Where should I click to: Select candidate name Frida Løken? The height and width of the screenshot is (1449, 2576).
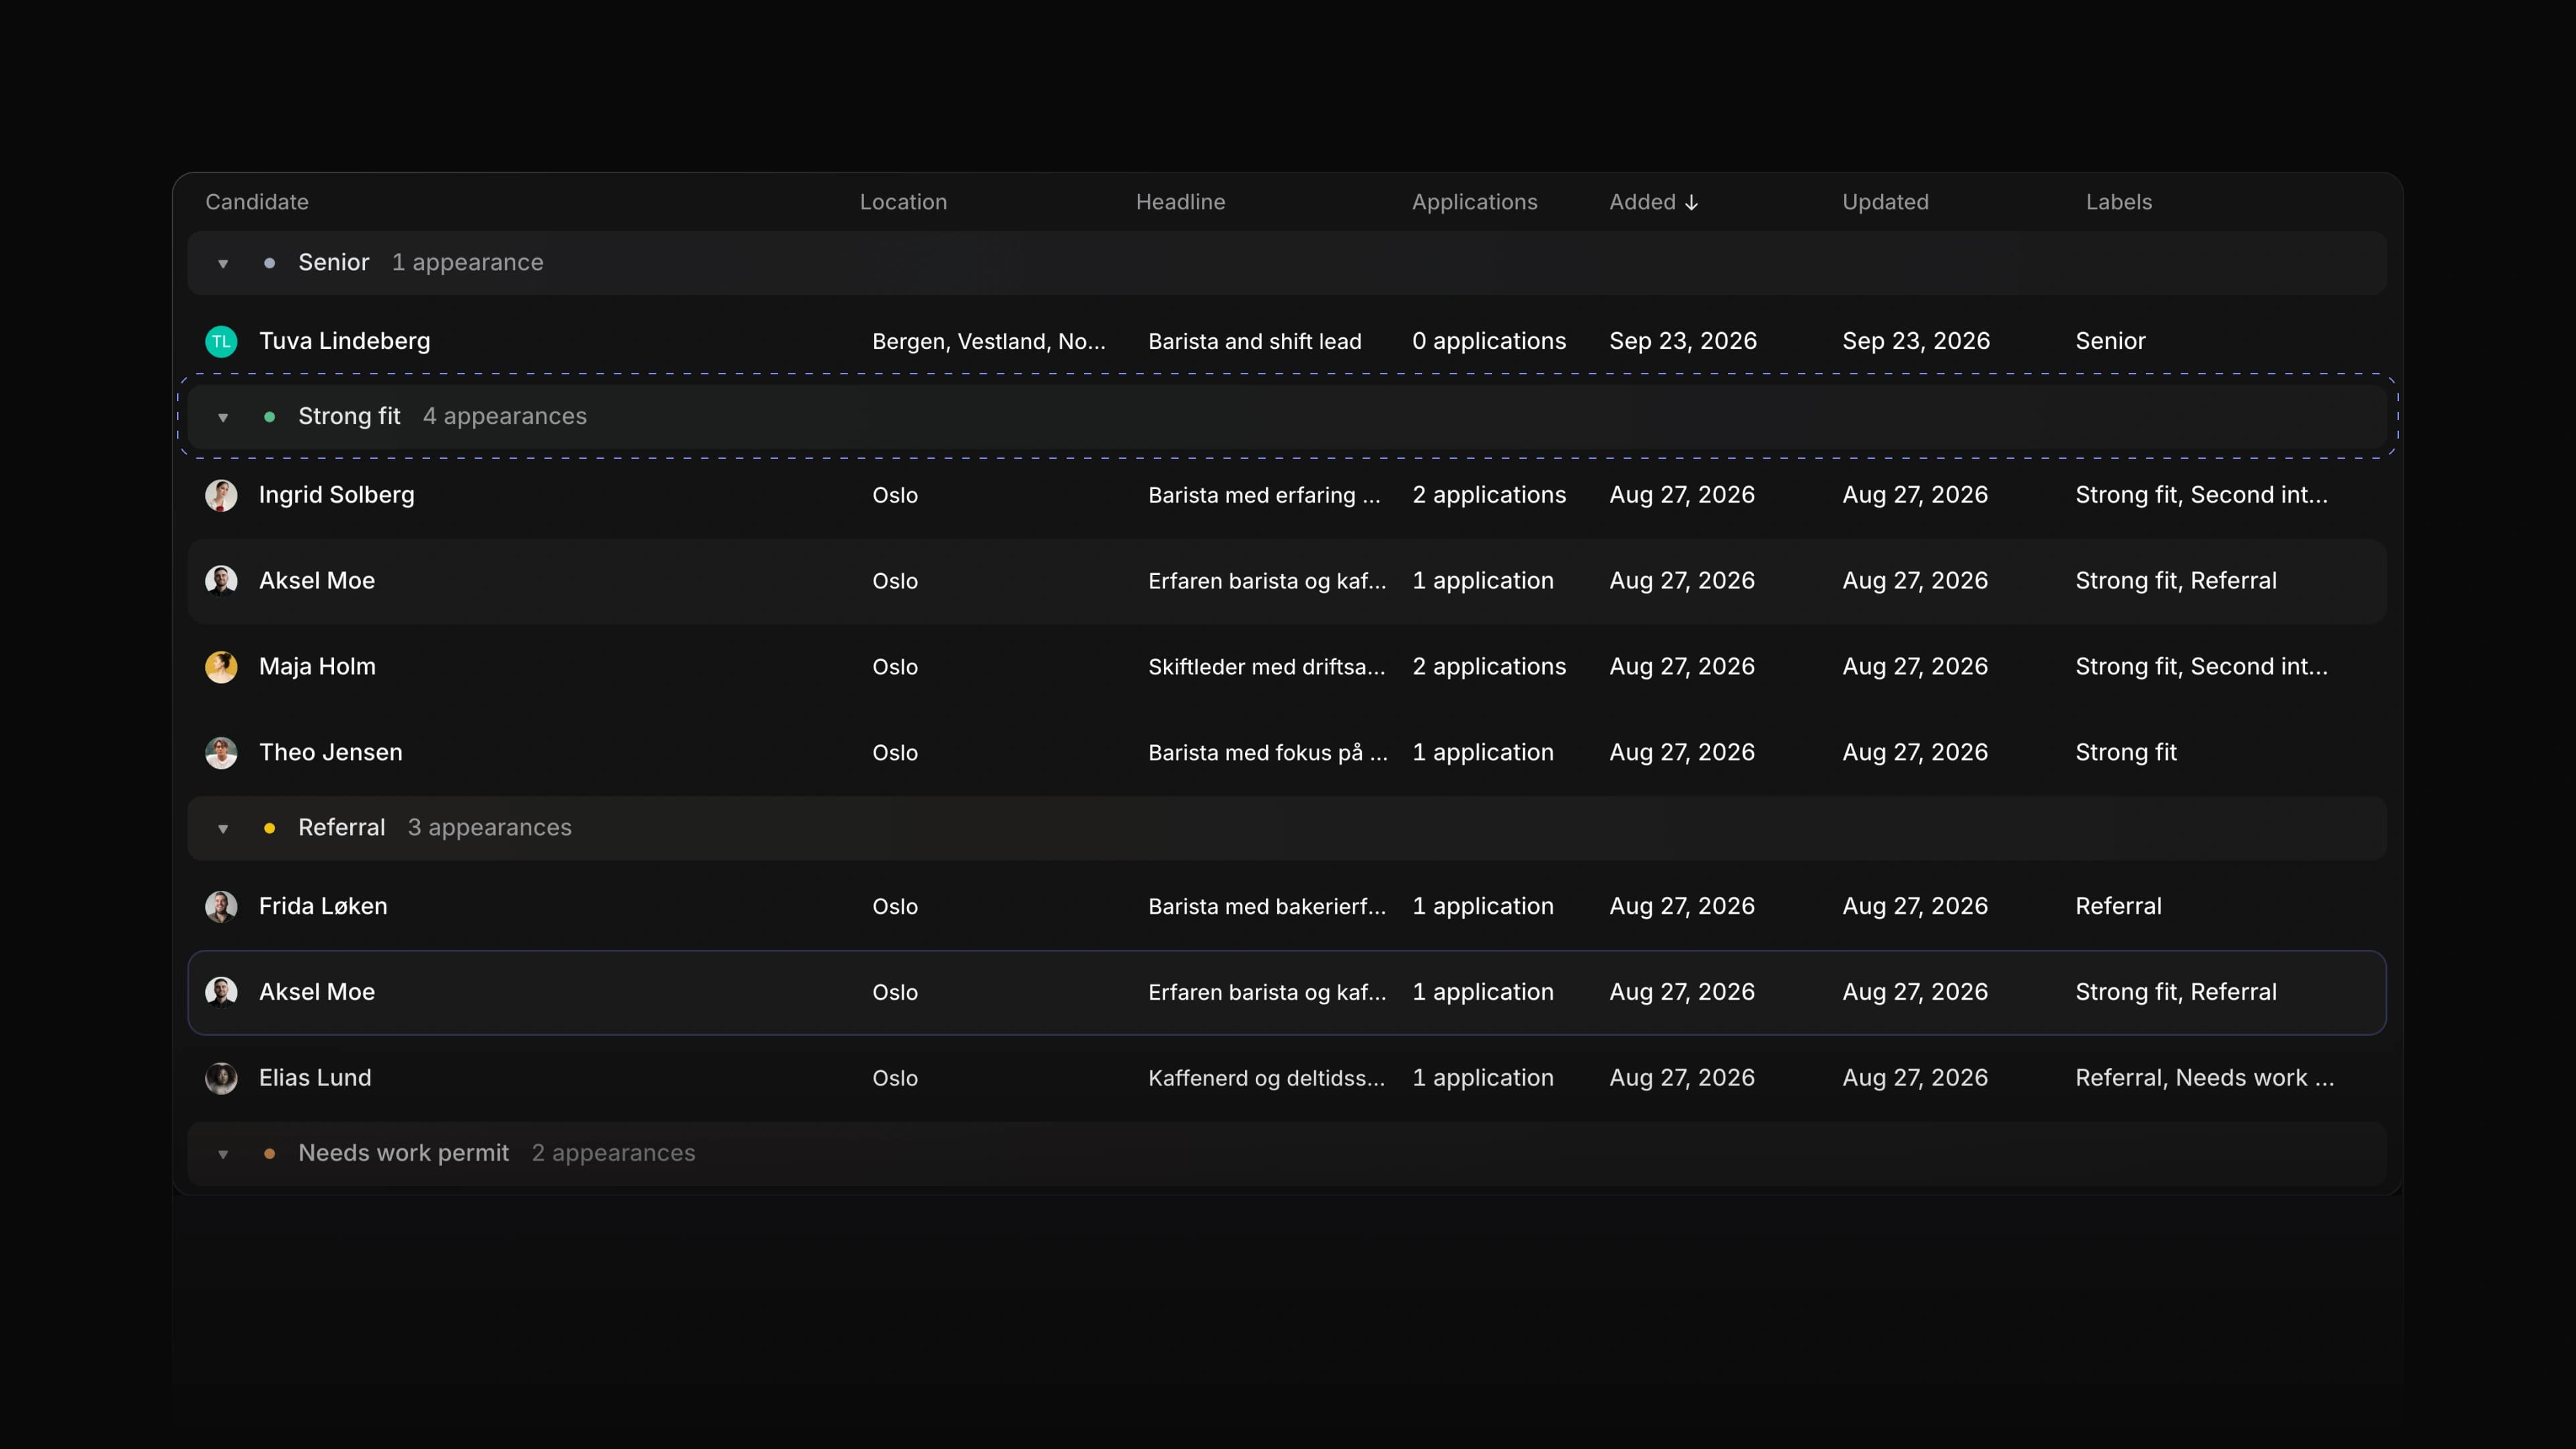coord(323,907)
